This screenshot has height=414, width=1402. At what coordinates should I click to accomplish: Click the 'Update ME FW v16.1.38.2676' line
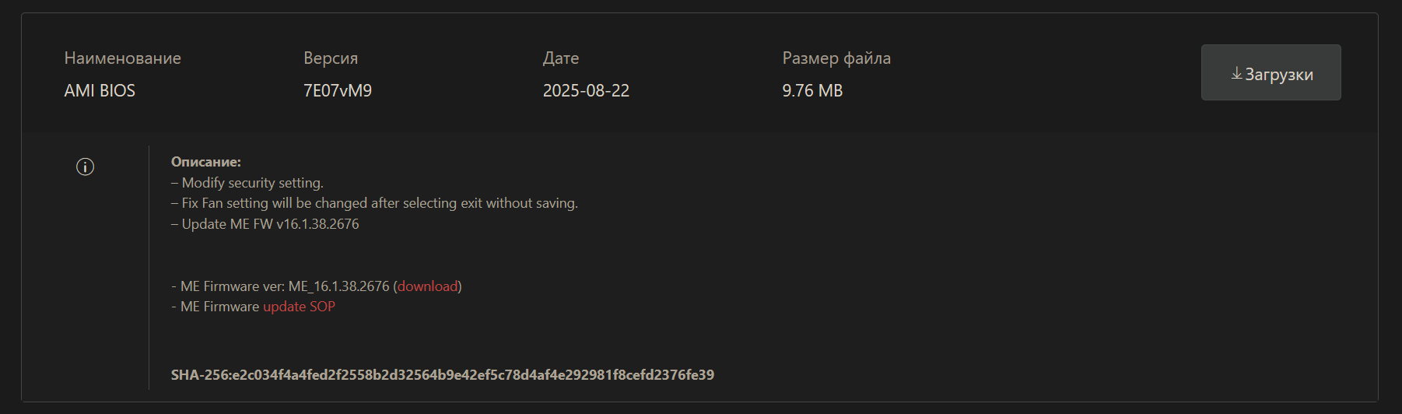tap(270, 224)
